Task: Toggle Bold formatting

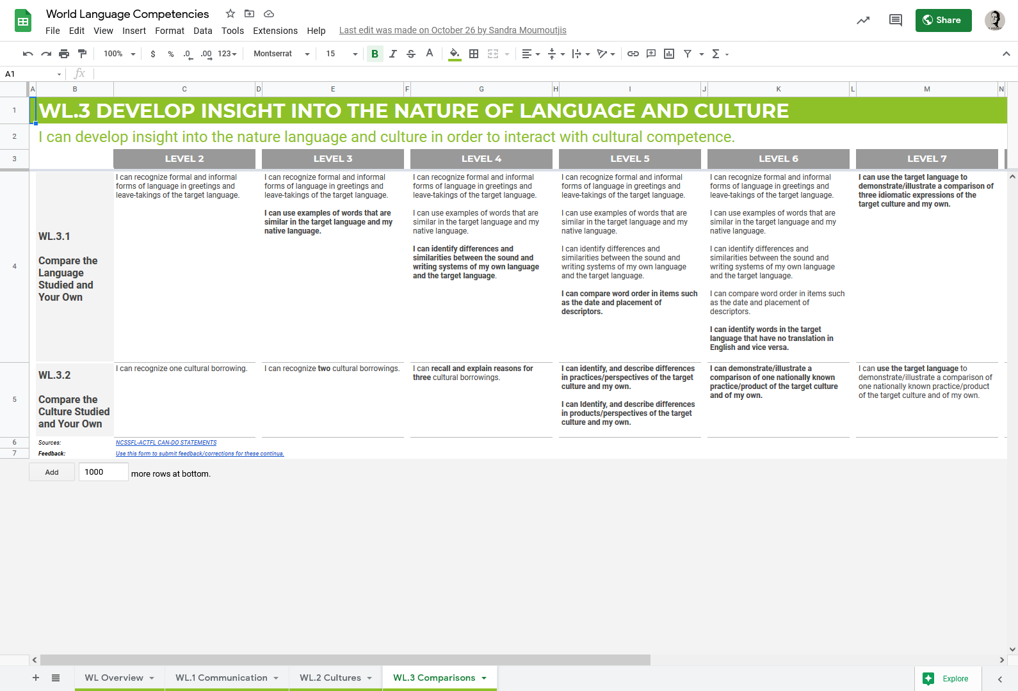Action: [x=375, y=54]
